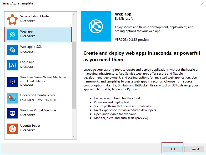Viewport: 206px width, 155px height.
Task: Click the Create and deploy web apps heading
Action: point(142,56)
